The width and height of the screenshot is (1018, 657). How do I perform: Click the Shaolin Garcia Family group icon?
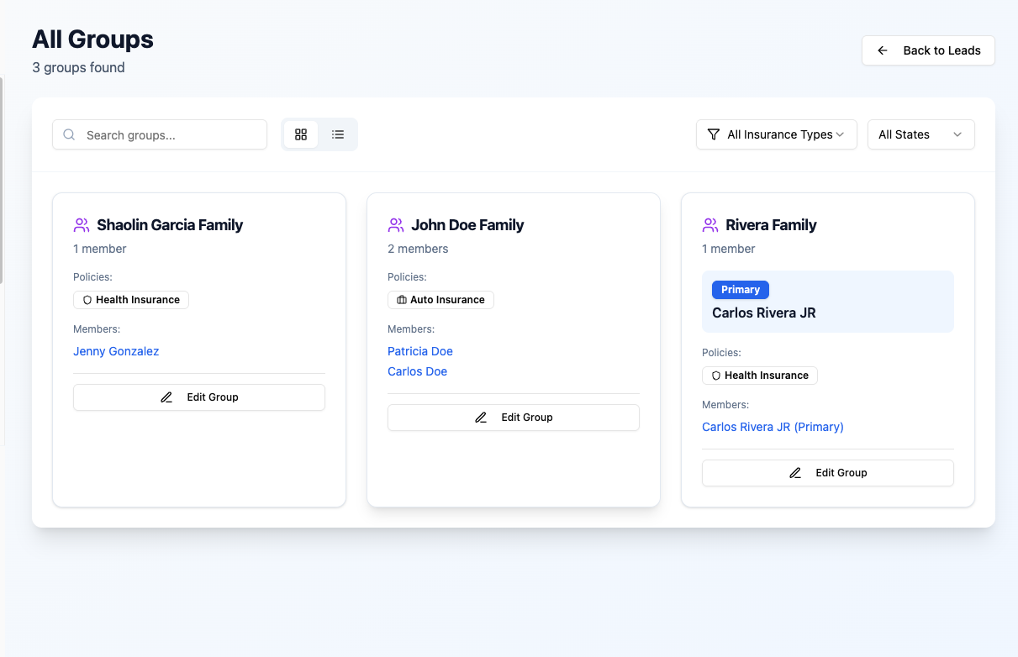coord(82,225)
